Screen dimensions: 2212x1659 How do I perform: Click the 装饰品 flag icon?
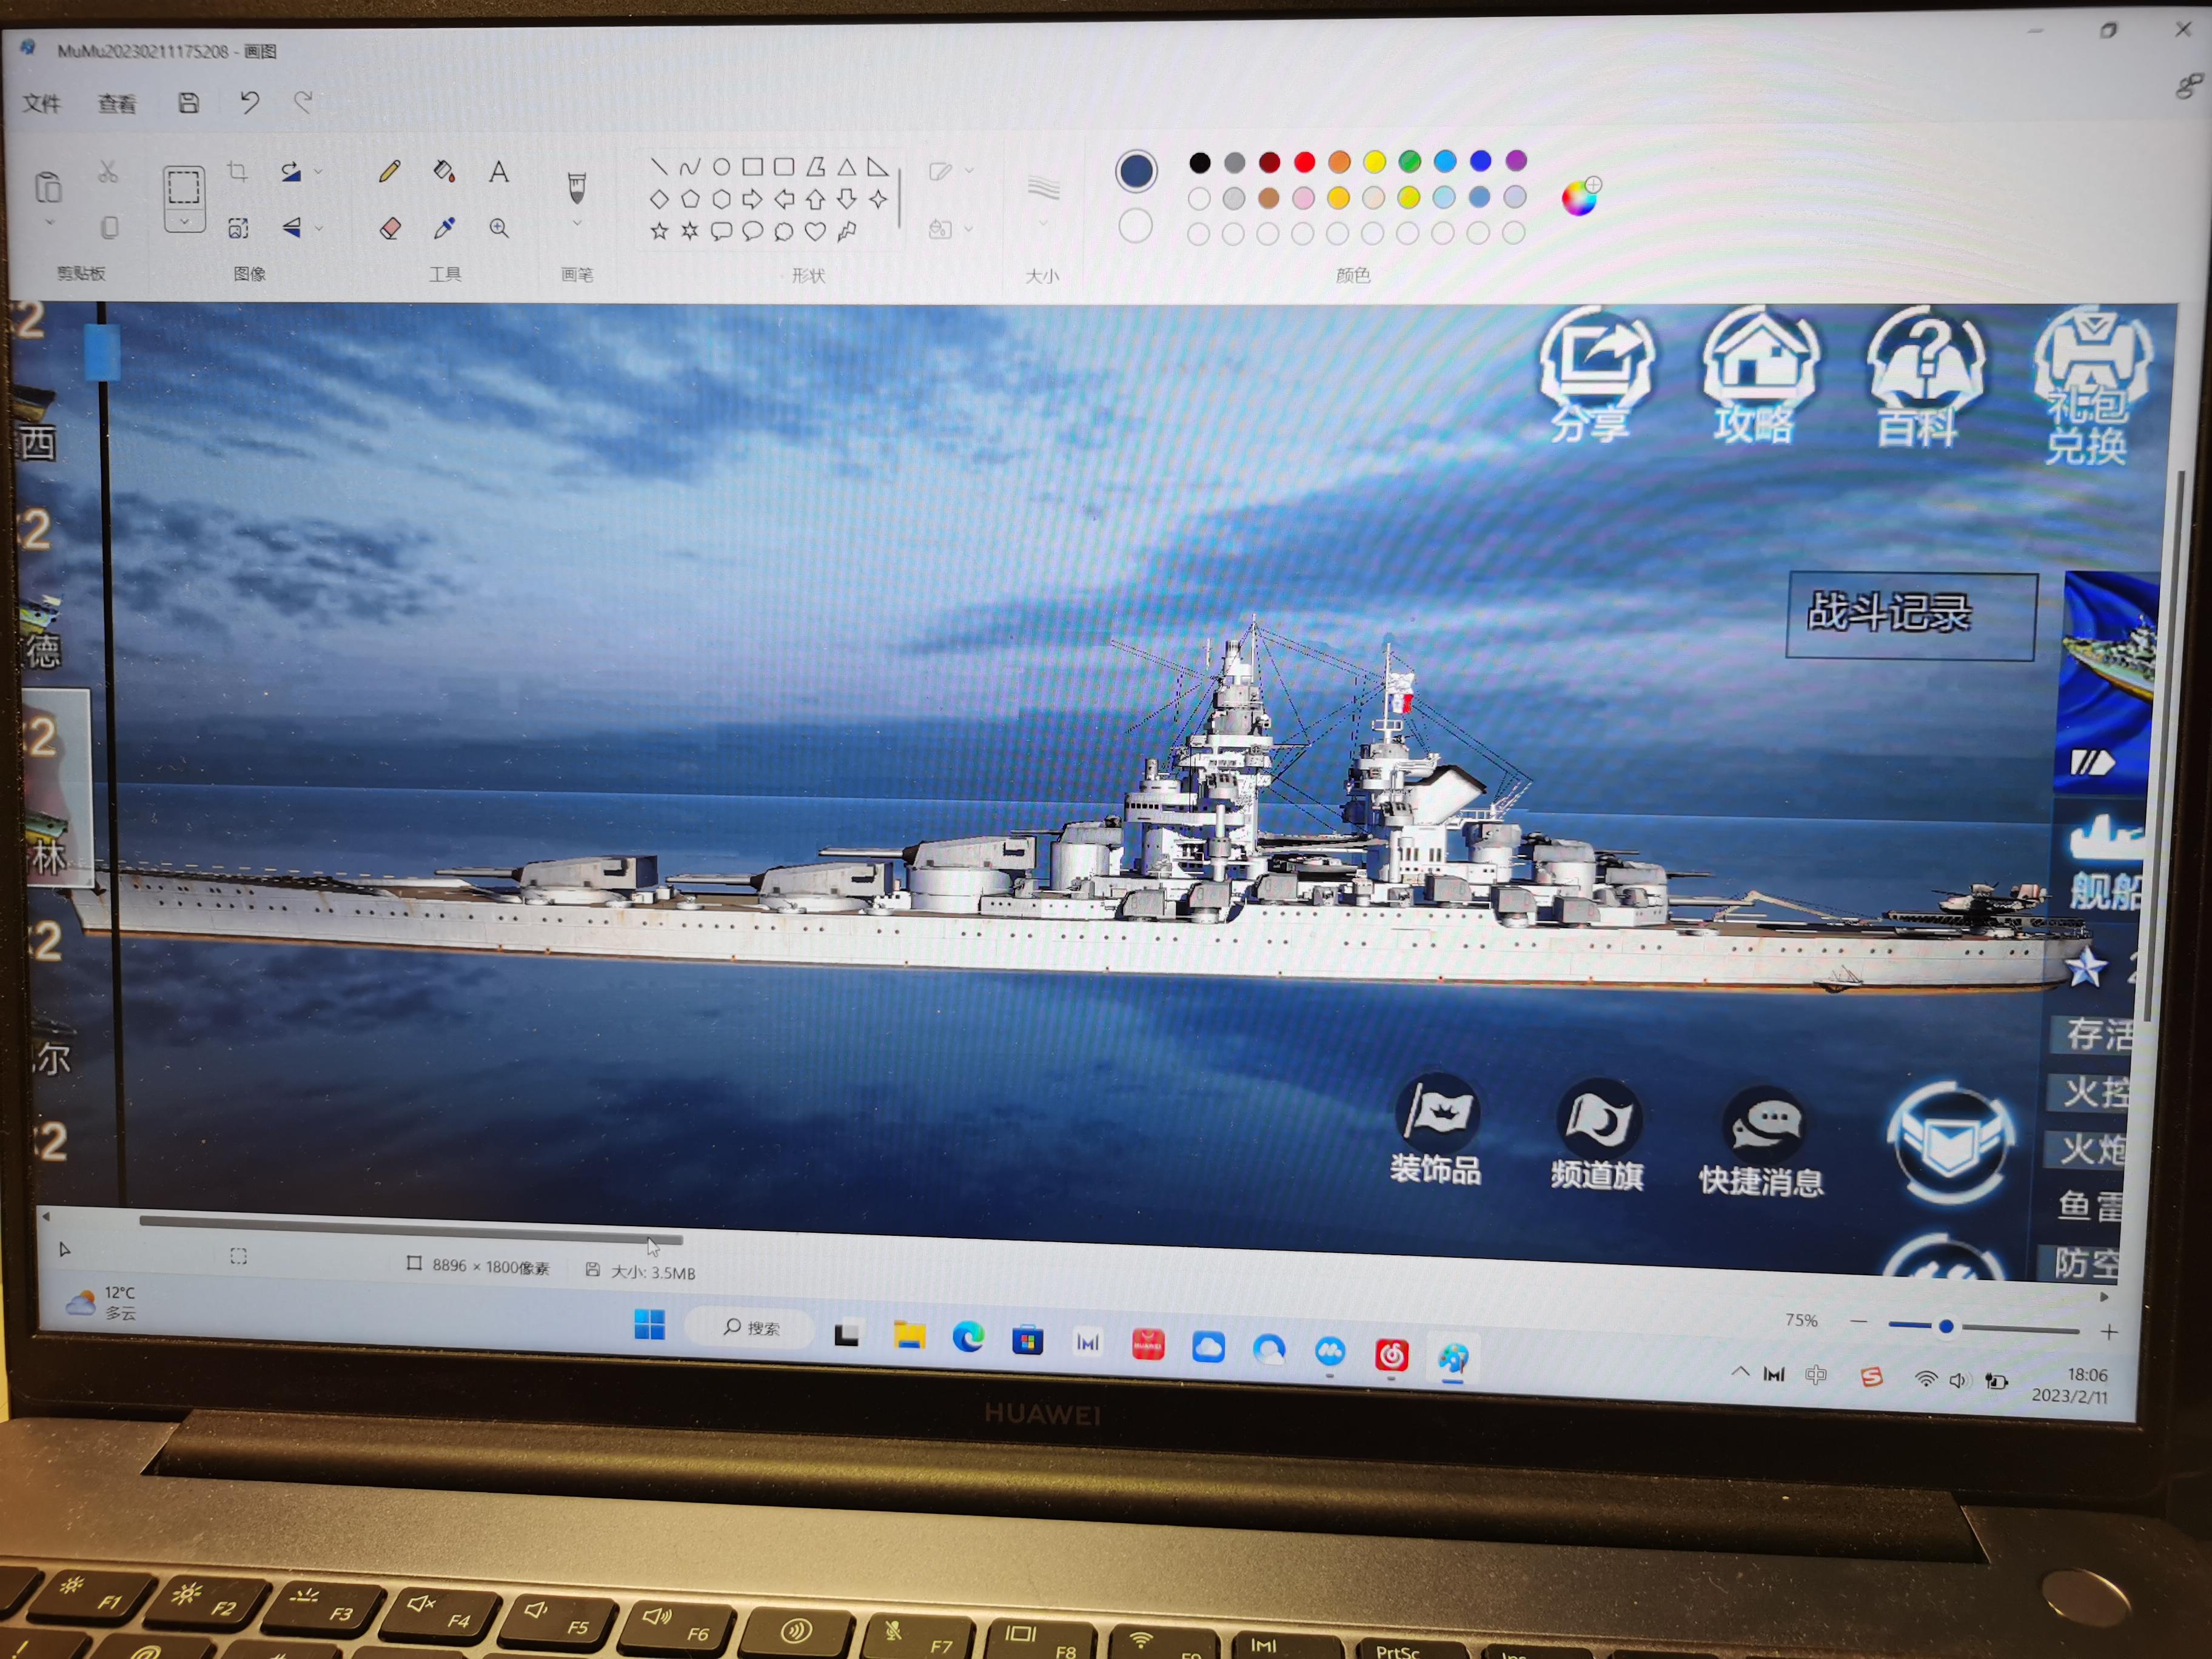click(1437, 1130)
